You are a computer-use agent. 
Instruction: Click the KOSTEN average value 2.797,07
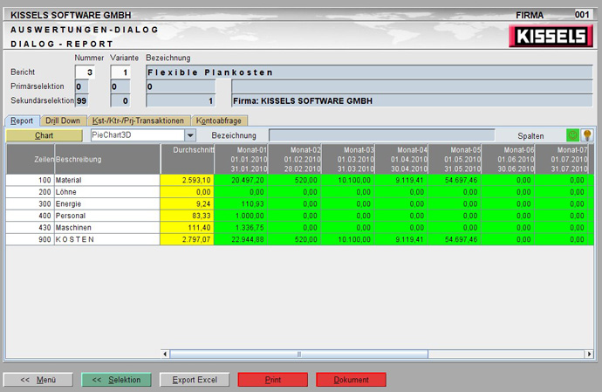188,239
